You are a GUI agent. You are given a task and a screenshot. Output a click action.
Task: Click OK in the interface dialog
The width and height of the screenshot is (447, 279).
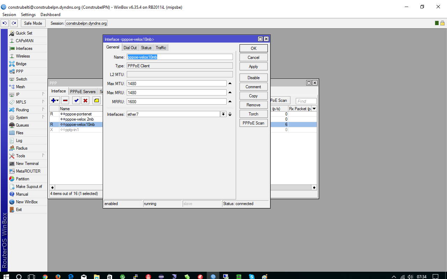[254, 48]
